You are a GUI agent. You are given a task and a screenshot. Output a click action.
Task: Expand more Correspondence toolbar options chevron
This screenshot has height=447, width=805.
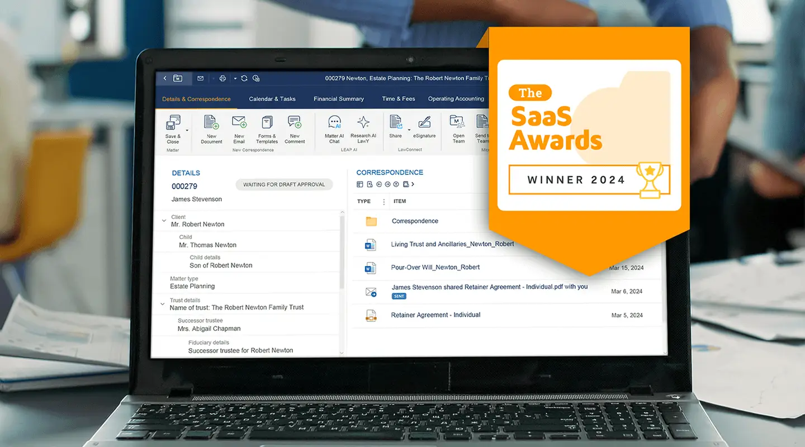pos(413,184)
